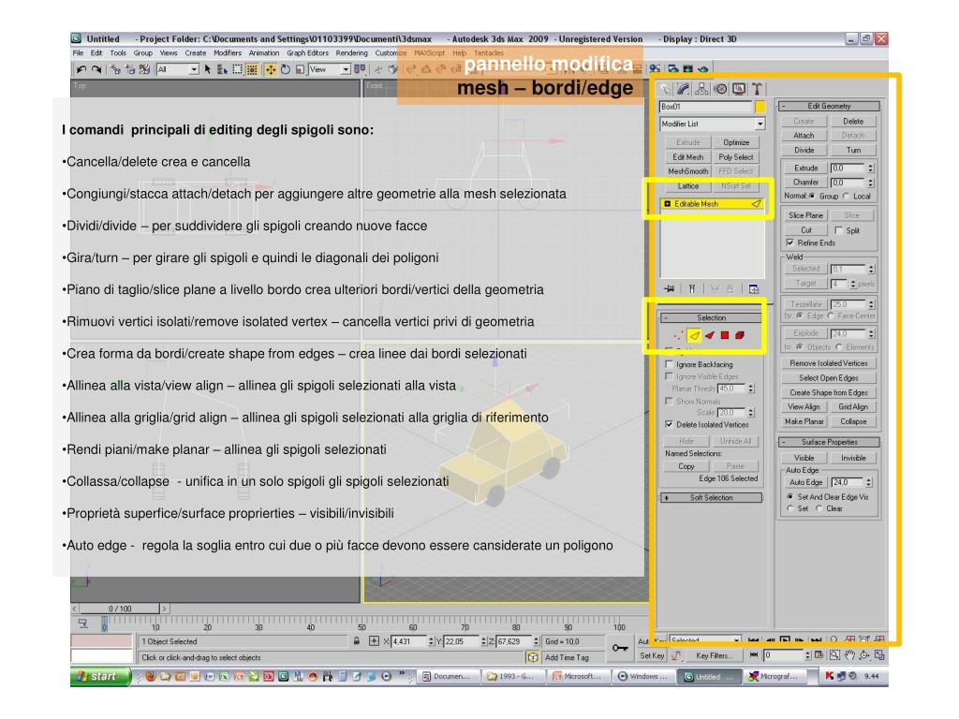Select Vertex sub-object level icon
Screen dimensions: 959x719
coord(679,335)
